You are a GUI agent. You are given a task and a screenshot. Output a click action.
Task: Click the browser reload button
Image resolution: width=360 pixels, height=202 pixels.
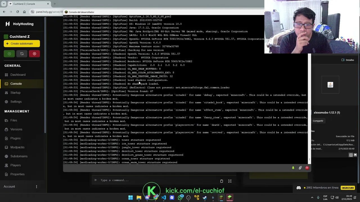(x=17, y=12)
